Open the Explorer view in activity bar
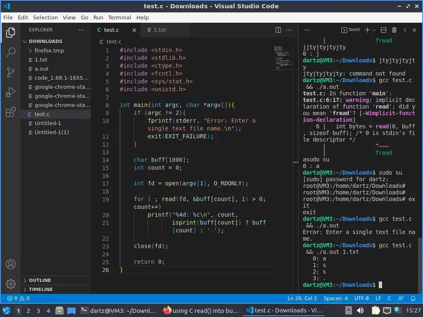The image size is (423, 317). [x=10, y=33]
